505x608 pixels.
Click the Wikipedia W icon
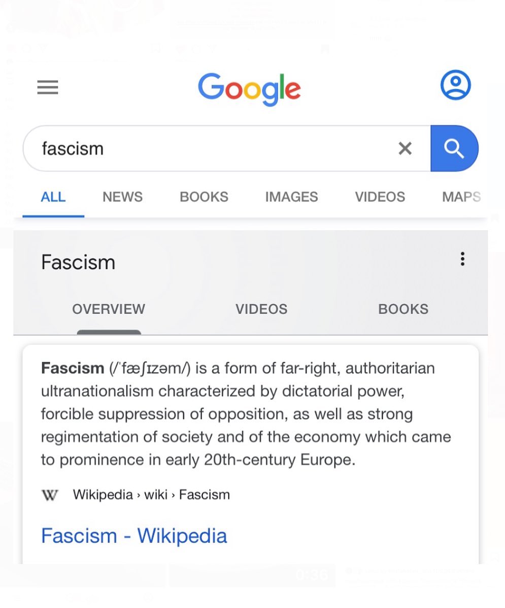[x=50, y=495]
